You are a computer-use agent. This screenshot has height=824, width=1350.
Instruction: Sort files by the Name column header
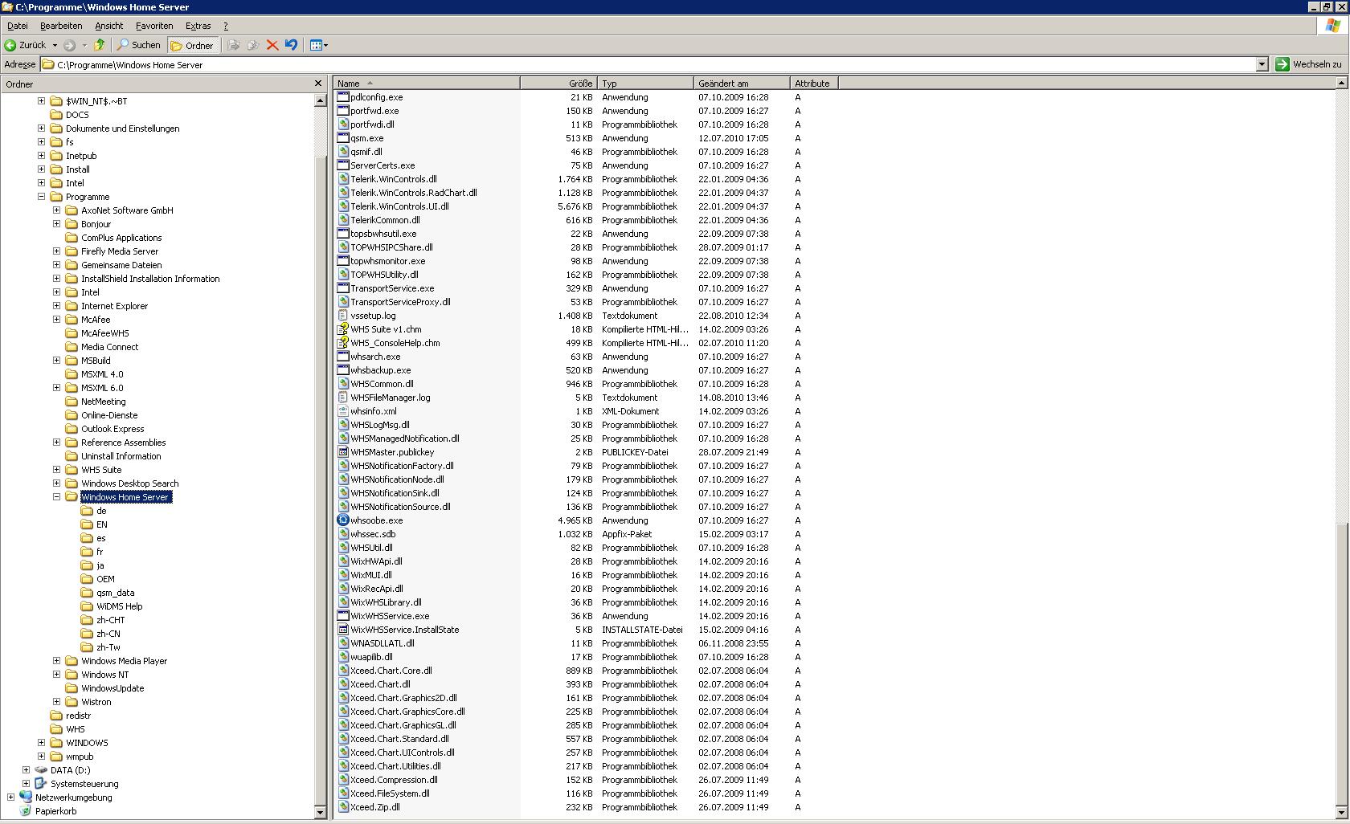point(427,83)
